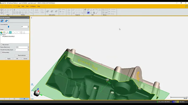
Task: Click the Smooth boundary layers stepper
Action: (x=28, y=50)
